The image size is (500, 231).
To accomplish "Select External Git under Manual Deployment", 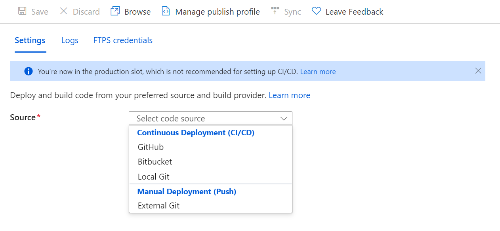I will click(210, 206).
